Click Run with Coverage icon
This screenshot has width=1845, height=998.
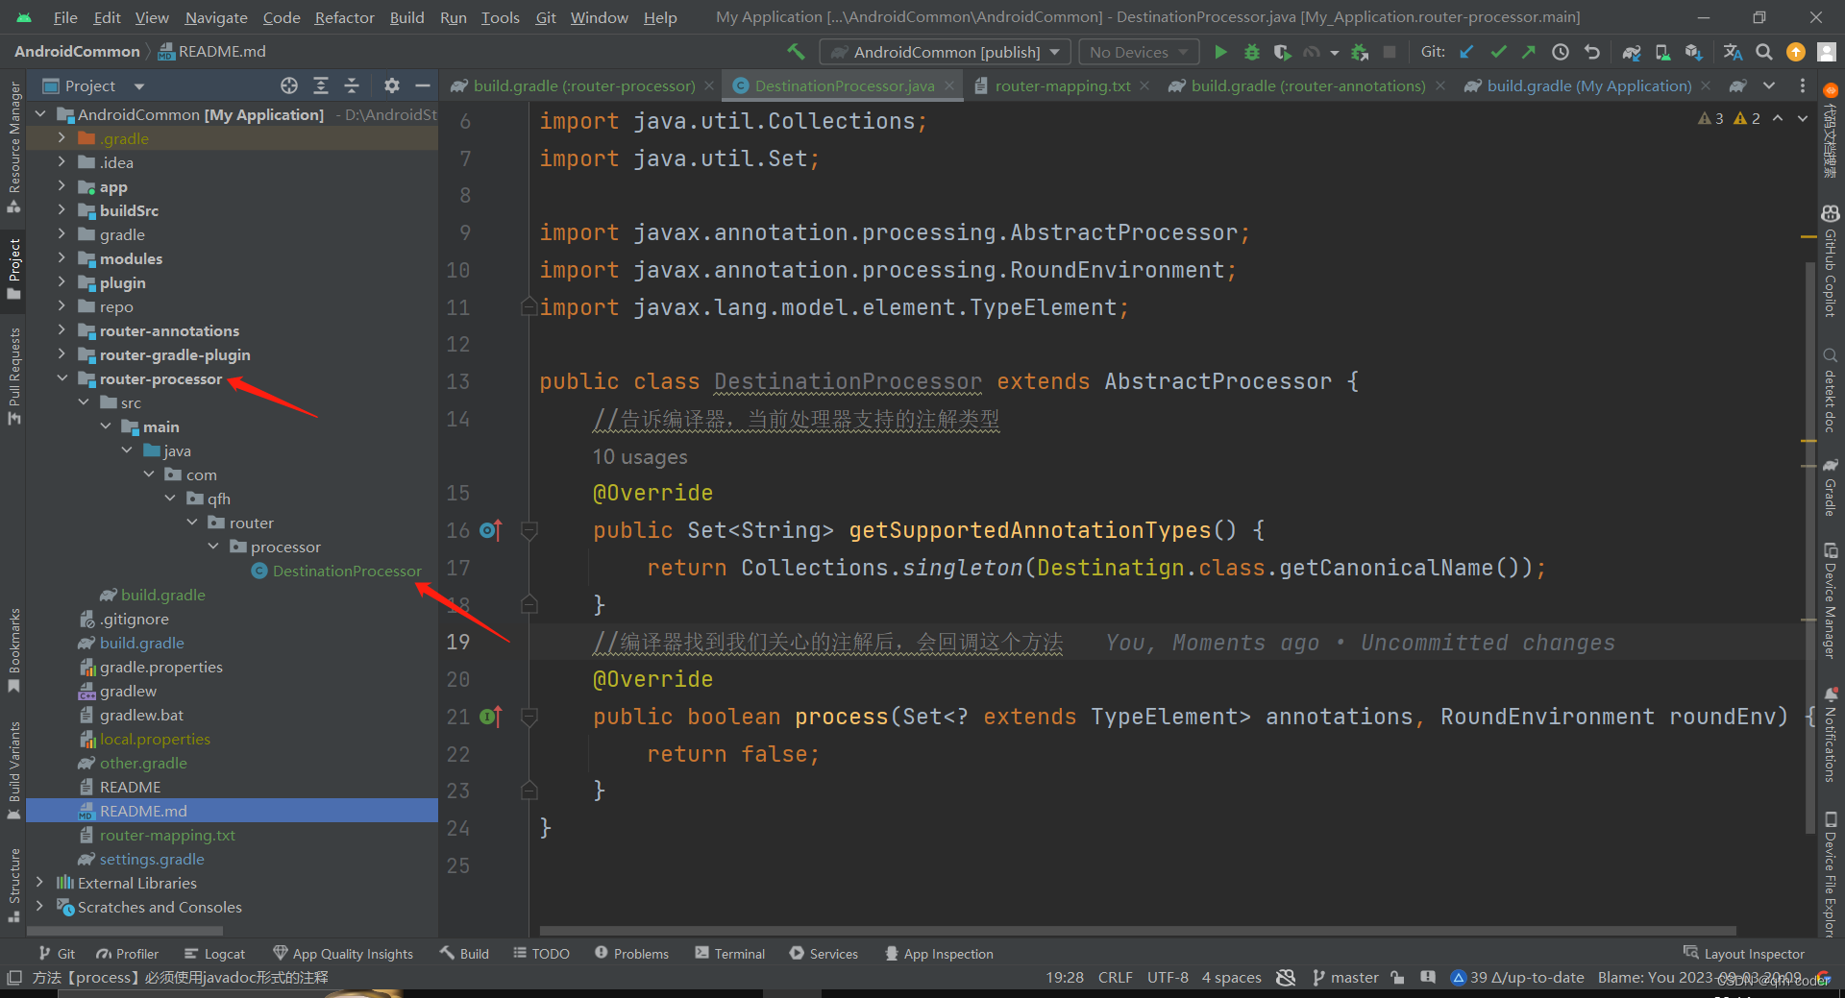1282,52
